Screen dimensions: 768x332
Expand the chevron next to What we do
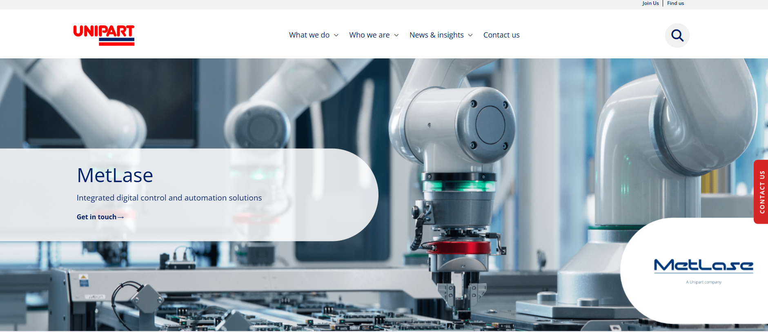(x=336, y=36)
